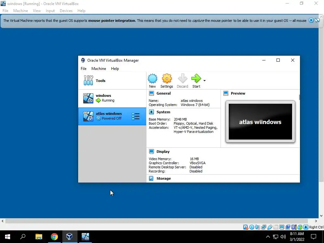
Task: Select the running 'windows' VM entry
Action: (x=112, y=98)
